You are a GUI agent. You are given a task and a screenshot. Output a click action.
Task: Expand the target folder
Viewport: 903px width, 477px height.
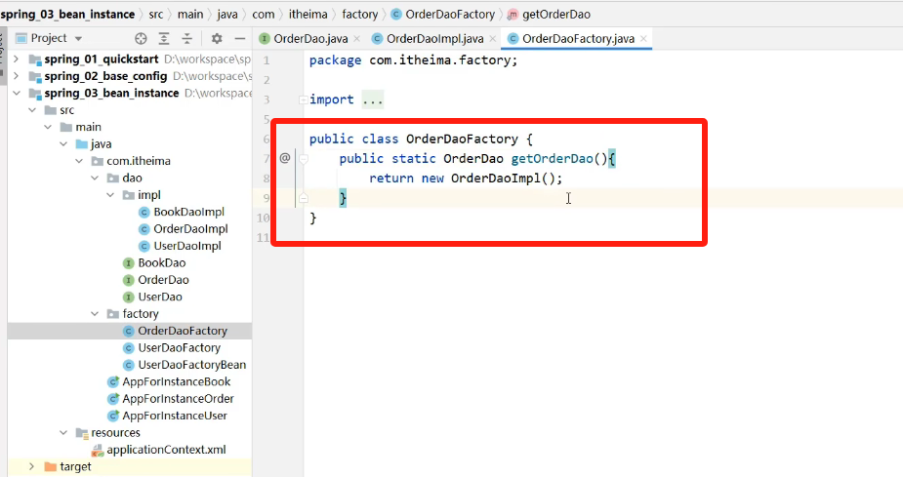click(x=31, y=466)
